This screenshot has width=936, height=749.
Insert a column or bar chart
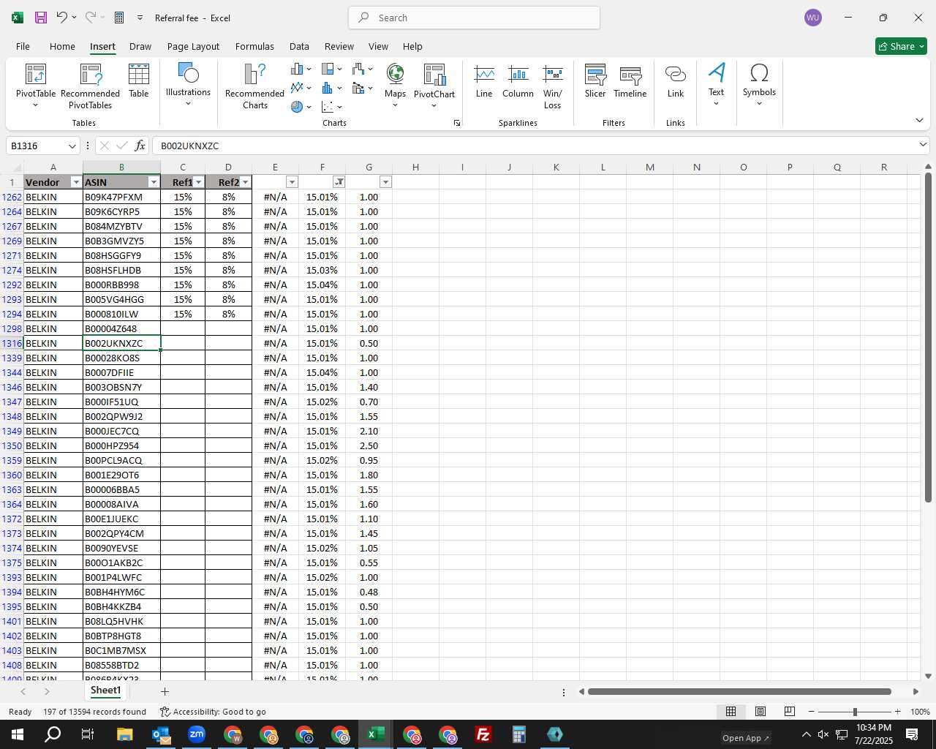[x=301, y=69]
